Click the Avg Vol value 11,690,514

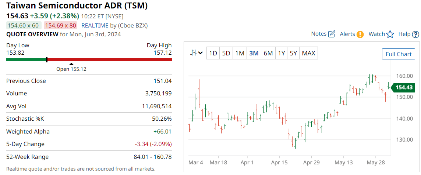(157, 106)
